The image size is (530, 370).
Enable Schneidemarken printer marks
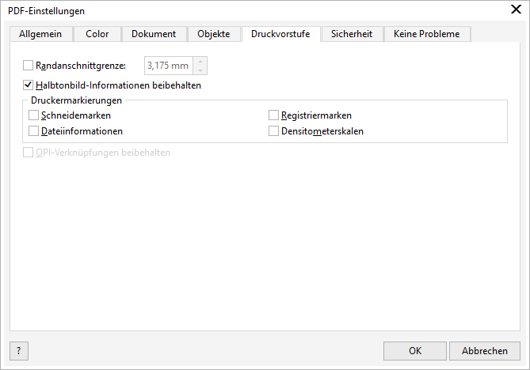[x=34, y=115]
